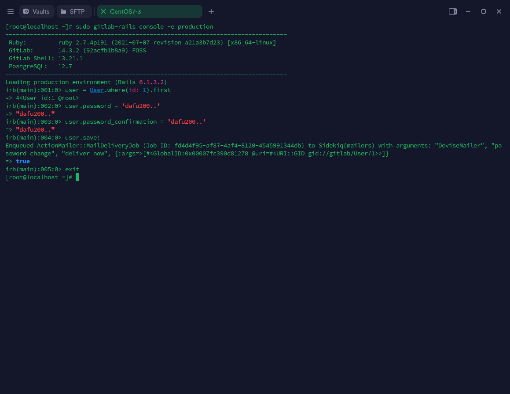Click the GitLab Shell version '13.21.1'
Screen dimensions: 510x394
[x=70, y=58]
